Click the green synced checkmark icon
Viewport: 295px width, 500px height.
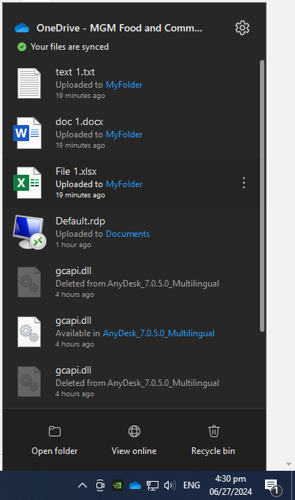click(22, 47)
